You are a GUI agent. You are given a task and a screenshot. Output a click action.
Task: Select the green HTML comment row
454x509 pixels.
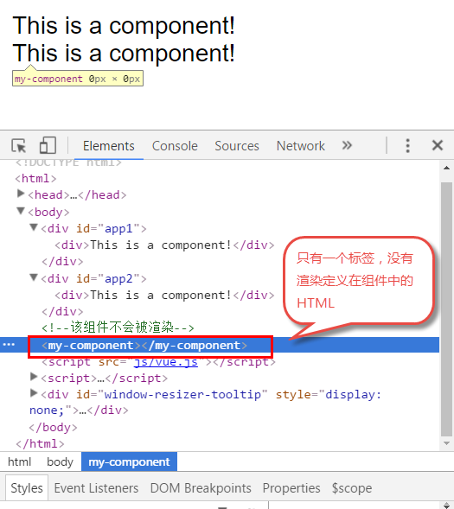coord(118,328)
